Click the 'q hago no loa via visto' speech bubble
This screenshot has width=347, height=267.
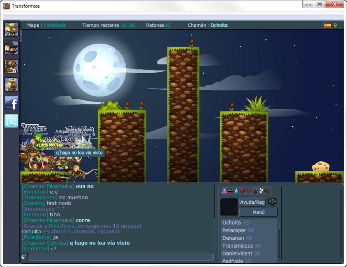coord(79,153)
